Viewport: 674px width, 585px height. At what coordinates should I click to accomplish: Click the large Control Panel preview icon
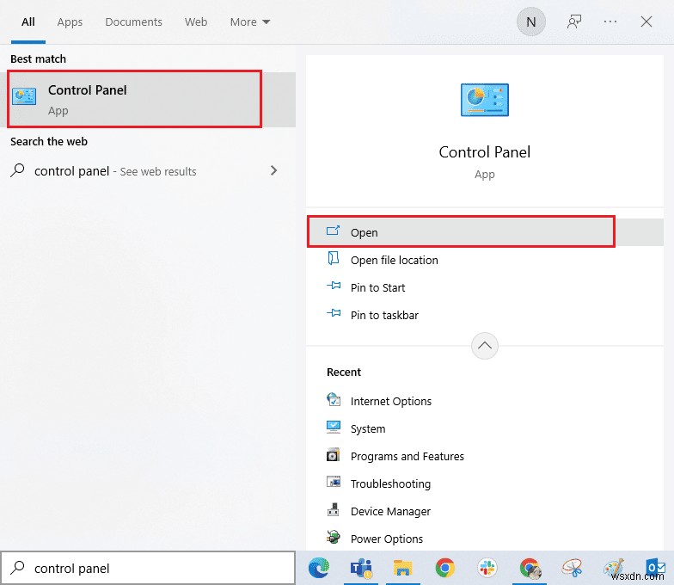coord(485,100)
